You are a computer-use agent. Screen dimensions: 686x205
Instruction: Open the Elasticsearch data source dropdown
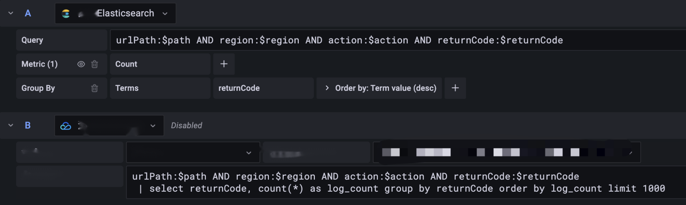point(165,14)
